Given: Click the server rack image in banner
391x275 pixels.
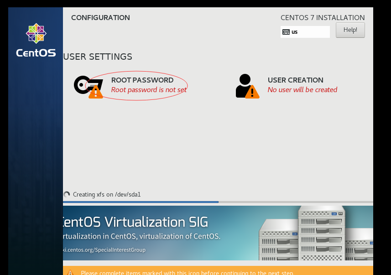Looking at the screenshot, I should coord(316,233).
